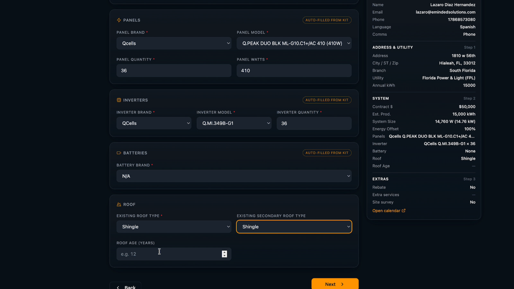Click the address value 1810 w 56th
Viewport: 514px width, 289px height.
point(464,56)
